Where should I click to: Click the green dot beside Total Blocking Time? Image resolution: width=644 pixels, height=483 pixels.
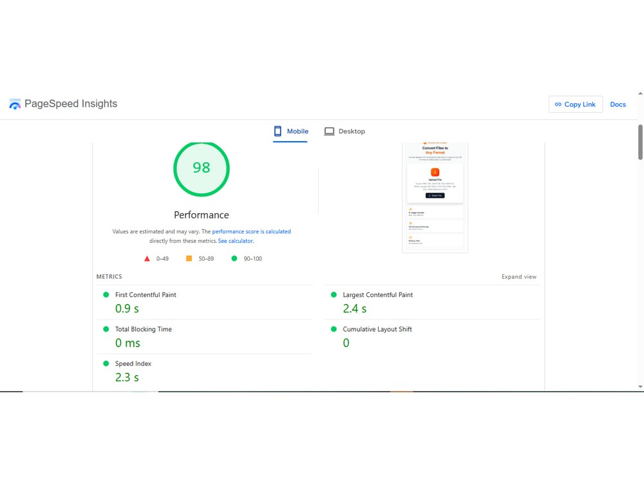click(x=106, y=329)
